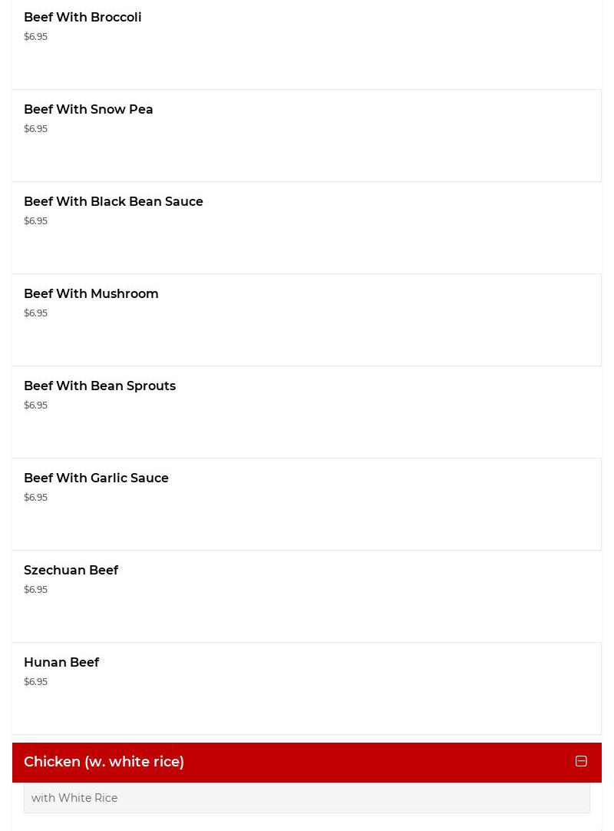Click the price under Beef With Garlic Sauce
The width and height of the screenshot is (614, 831).
pos(35,497)
